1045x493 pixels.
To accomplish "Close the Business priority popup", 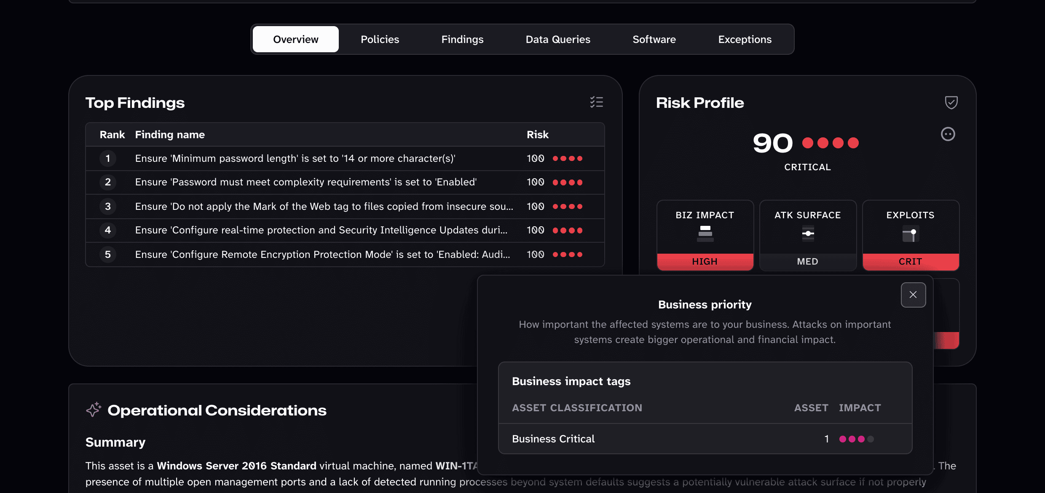I will pos(913,295).
